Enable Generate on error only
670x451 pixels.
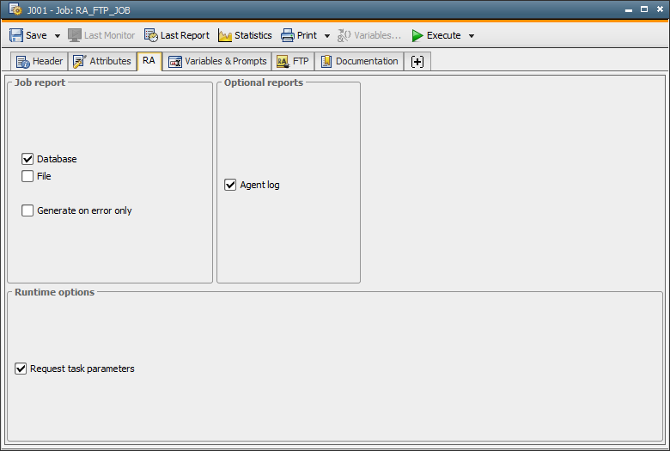(x=27, y=210)
